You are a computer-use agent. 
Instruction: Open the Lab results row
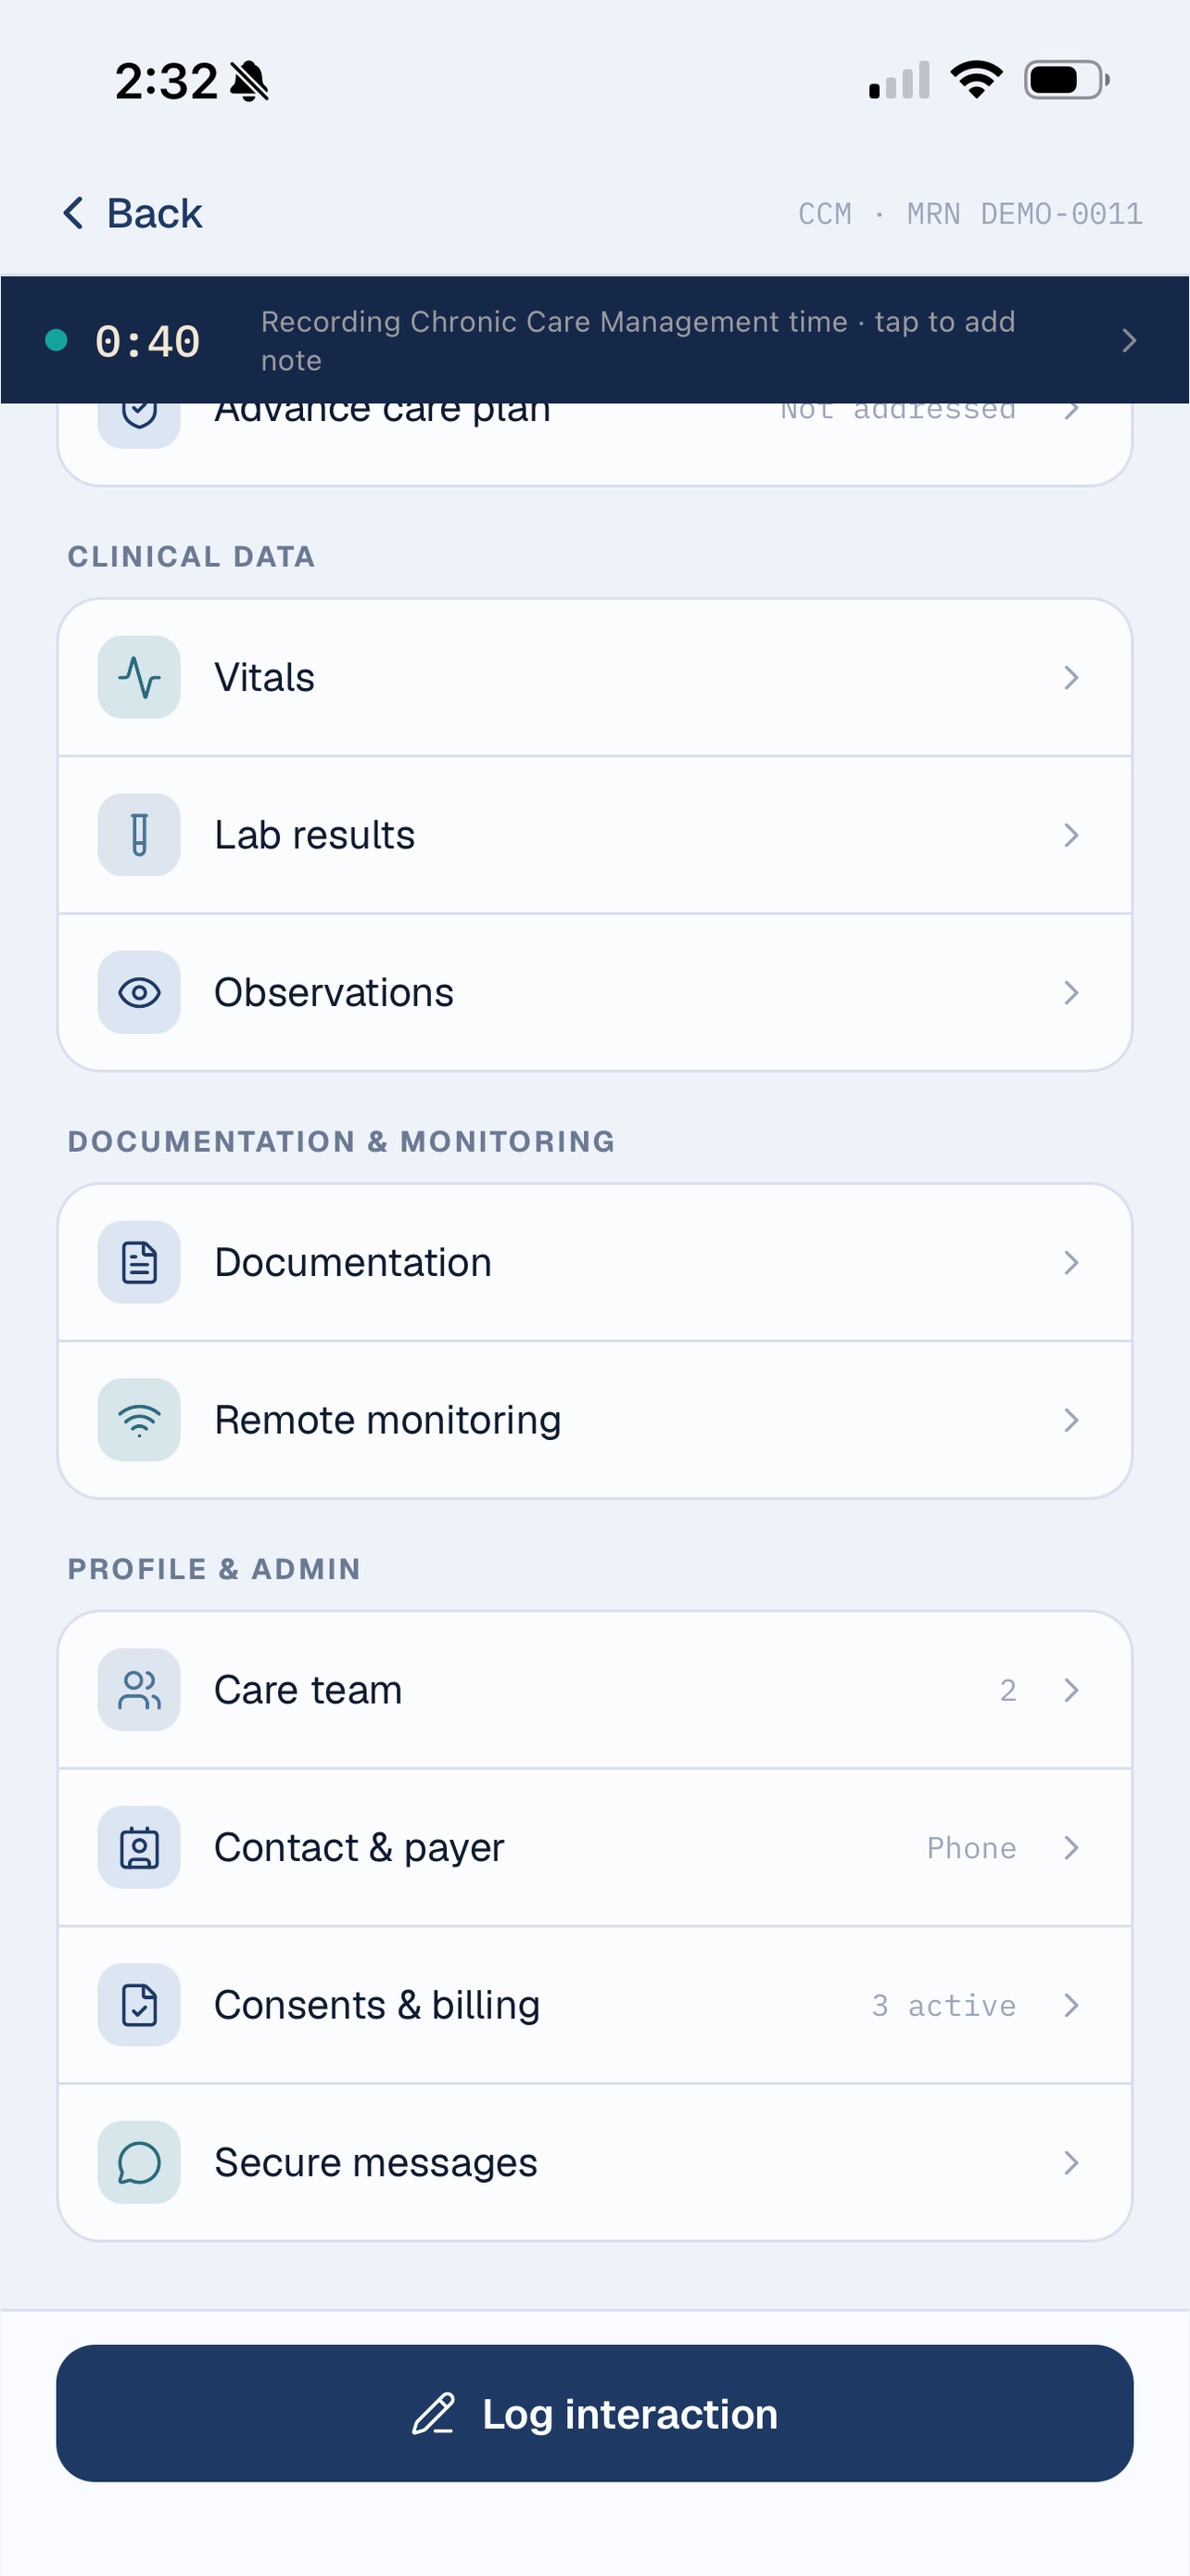pos(594,835)
